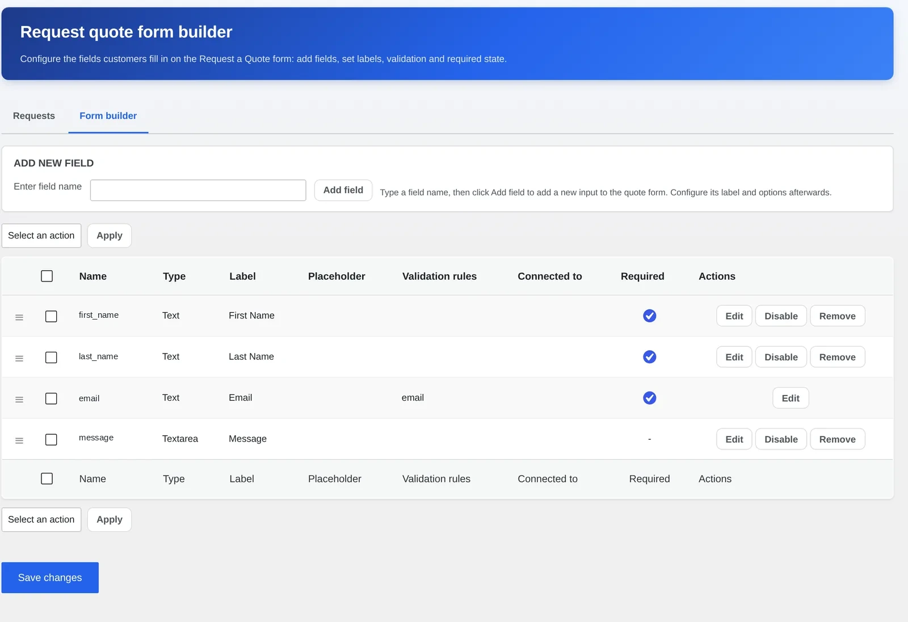Remove the last_name field
908x622 pixels.
tap(838, 356)
